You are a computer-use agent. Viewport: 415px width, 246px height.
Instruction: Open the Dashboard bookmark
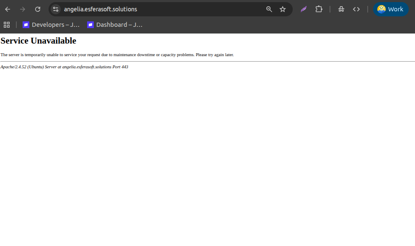(115, 25)
